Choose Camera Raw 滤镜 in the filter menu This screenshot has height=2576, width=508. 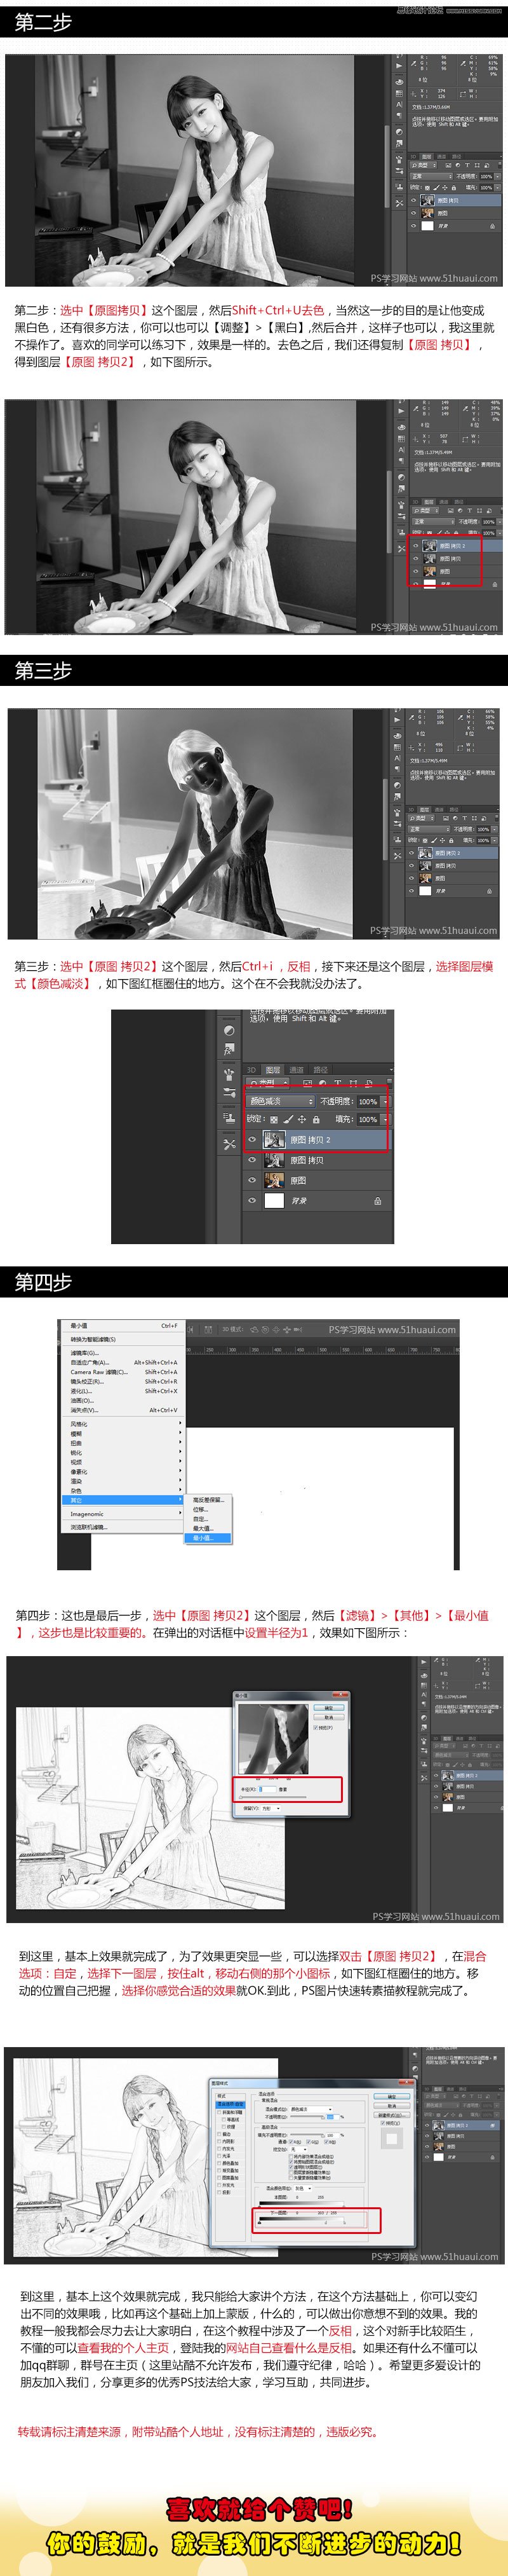(x=124, y=1372)
